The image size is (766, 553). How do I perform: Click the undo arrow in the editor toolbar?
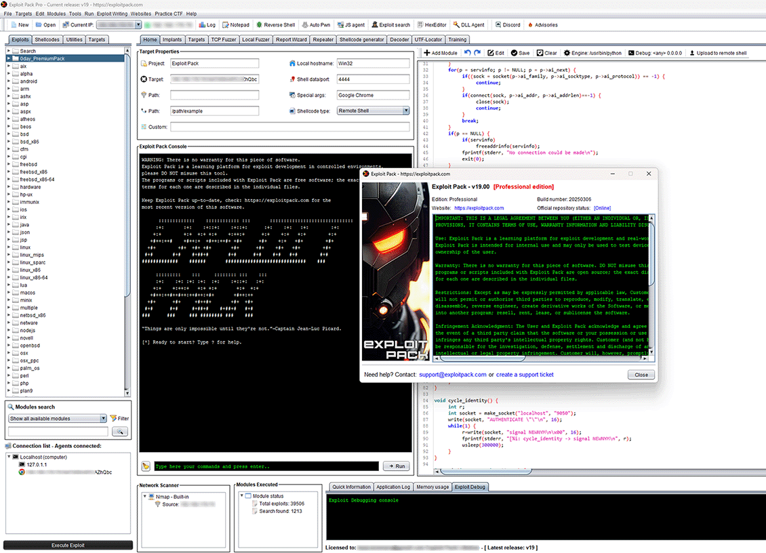coord(466,53)
